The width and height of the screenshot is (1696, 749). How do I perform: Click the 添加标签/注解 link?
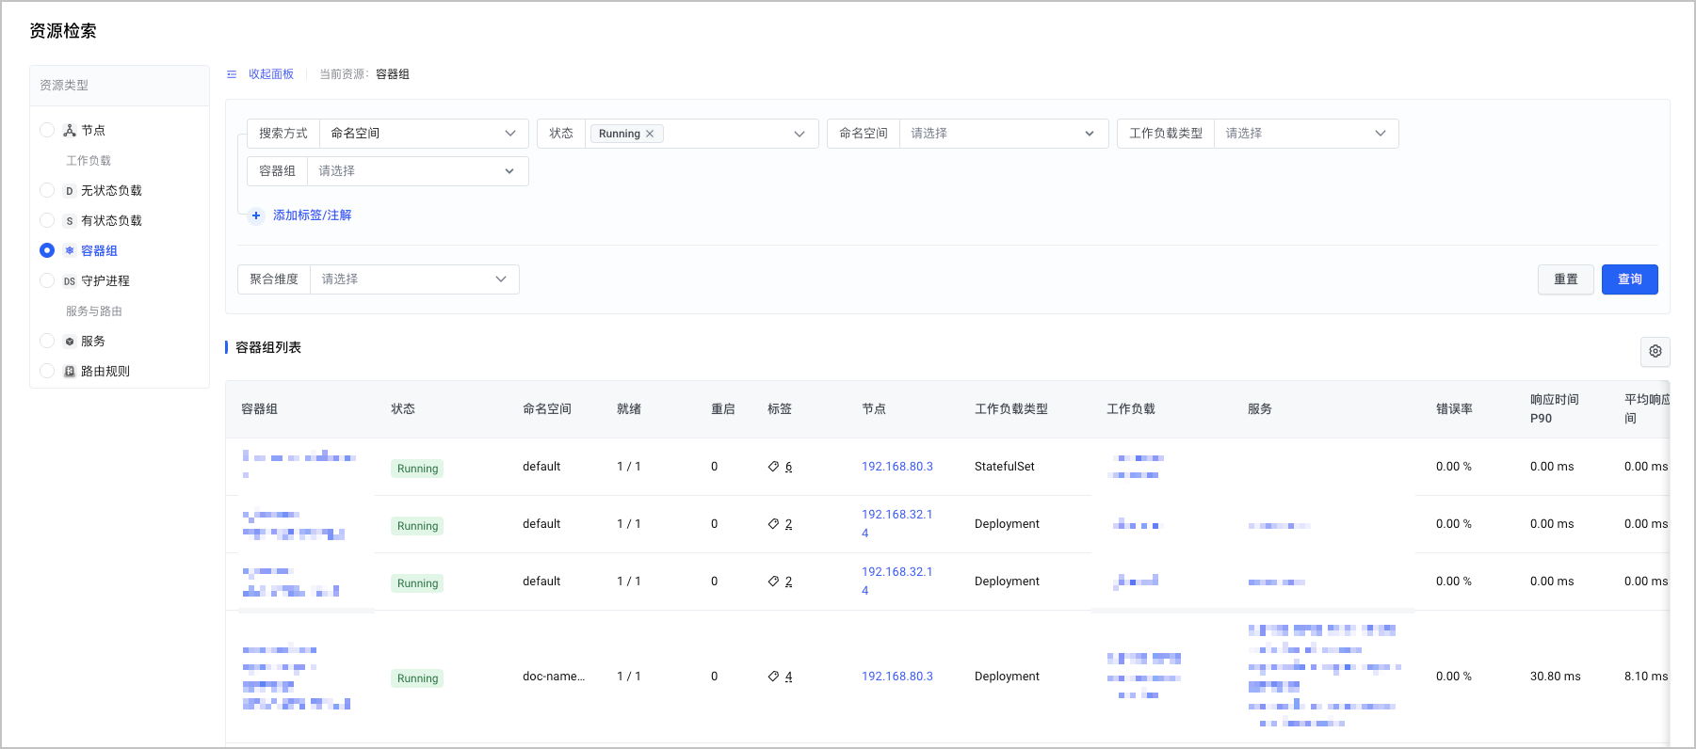tap(312, 215)
